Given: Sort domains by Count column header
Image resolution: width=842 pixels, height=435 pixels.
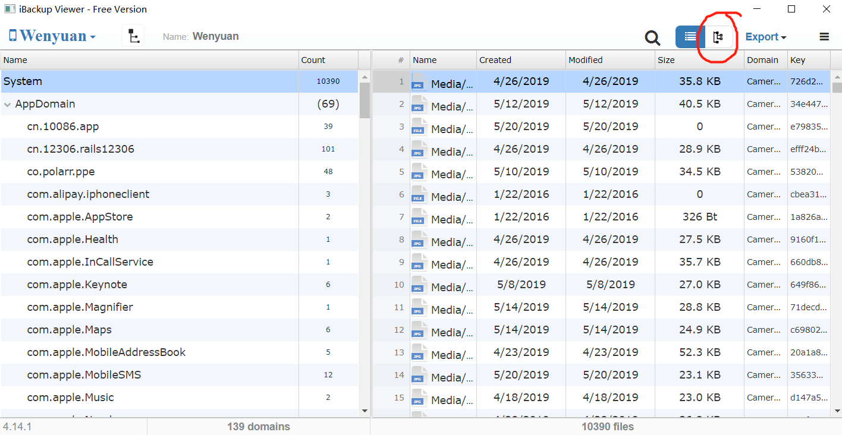Looking at the screenshot, I should (x=328, y=60).
